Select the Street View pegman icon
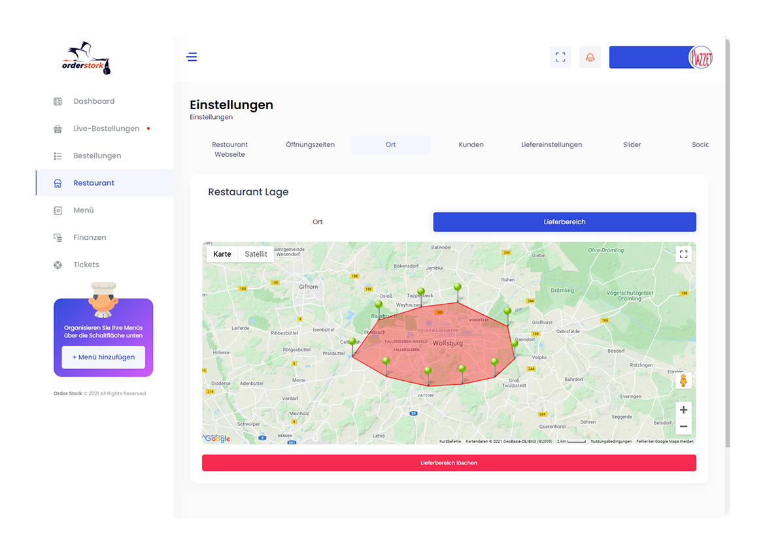Image resolution: width=765 pixels, height=554 pixels. pyautogui.click(x=683, y=380)
